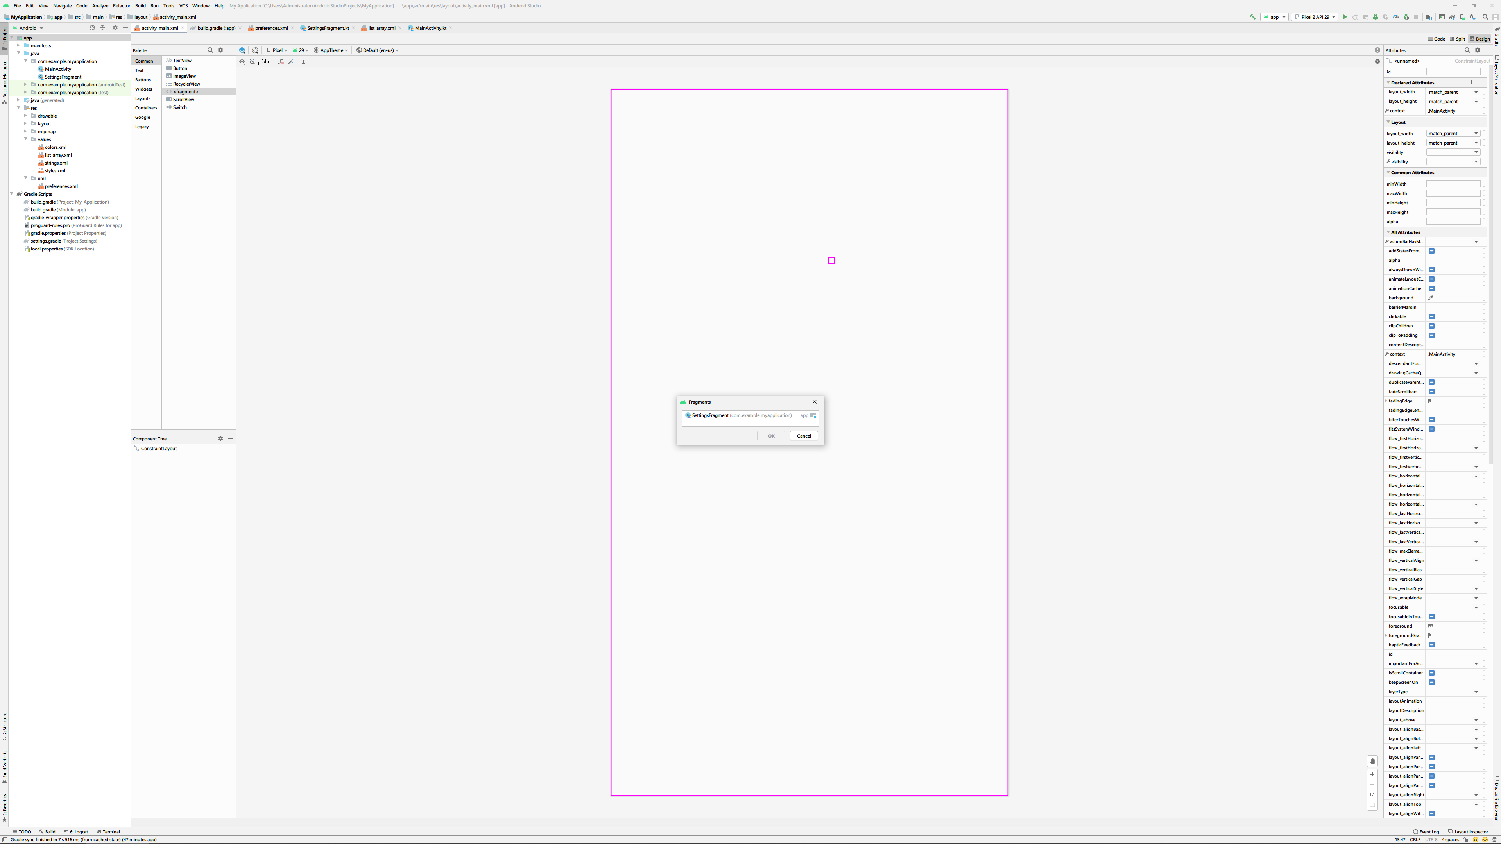Viewport: 1501px width, 844px height.
Task: Open the Design Surface layers icon
Action: [242, 50]
